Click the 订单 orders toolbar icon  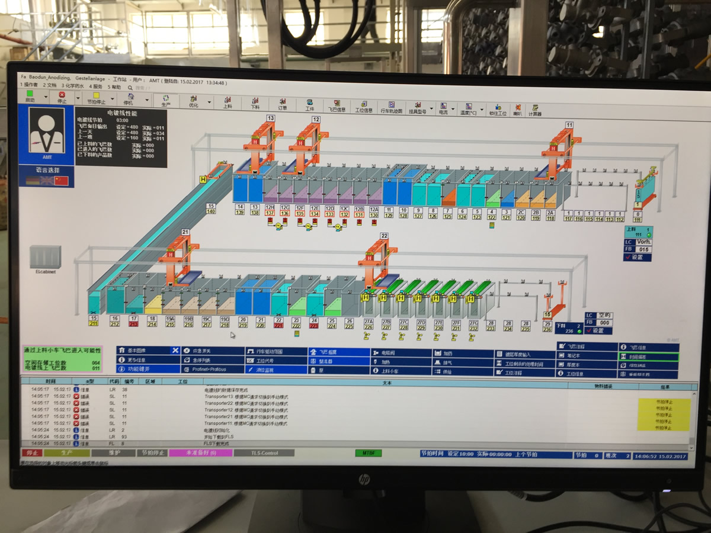pos(282,102)
